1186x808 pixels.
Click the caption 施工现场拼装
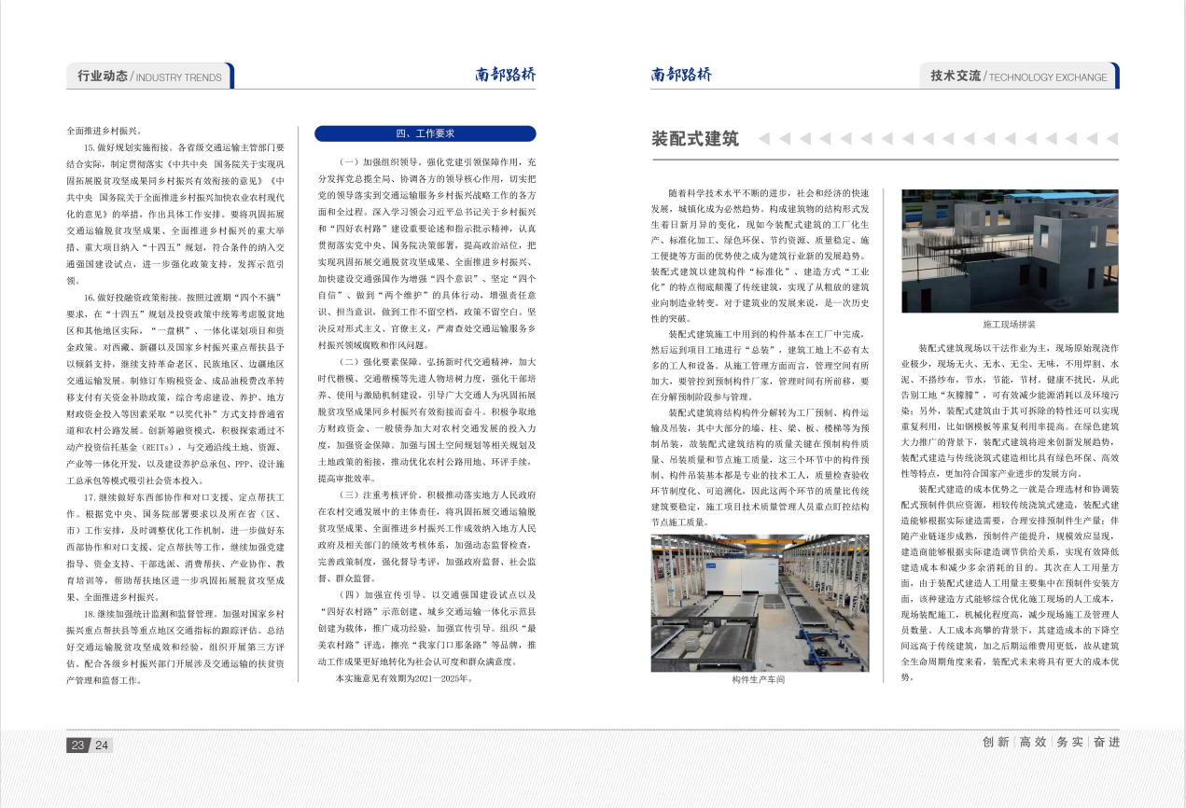[1010, 325]
